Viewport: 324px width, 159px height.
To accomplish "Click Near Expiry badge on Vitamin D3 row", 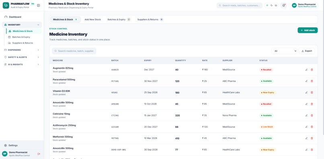I will pos(268,92).
